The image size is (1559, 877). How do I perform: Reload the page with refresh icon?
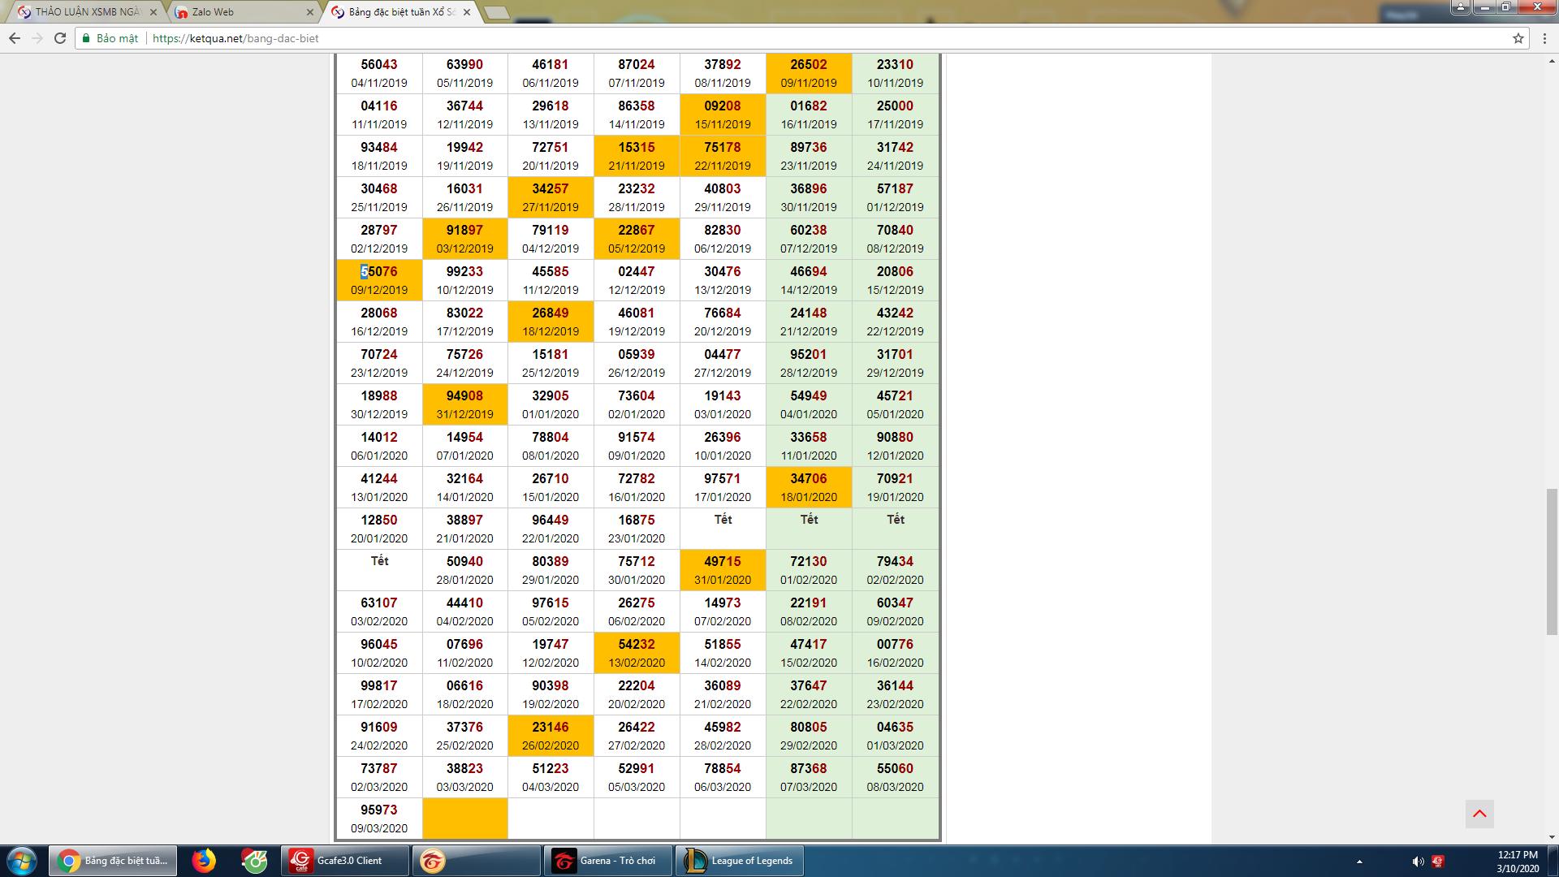60,38
